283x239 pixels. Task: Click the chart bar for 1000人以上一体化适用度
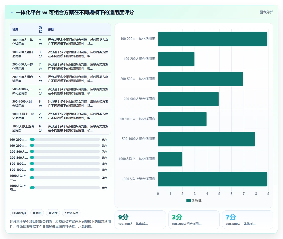(x=170, y=159)
